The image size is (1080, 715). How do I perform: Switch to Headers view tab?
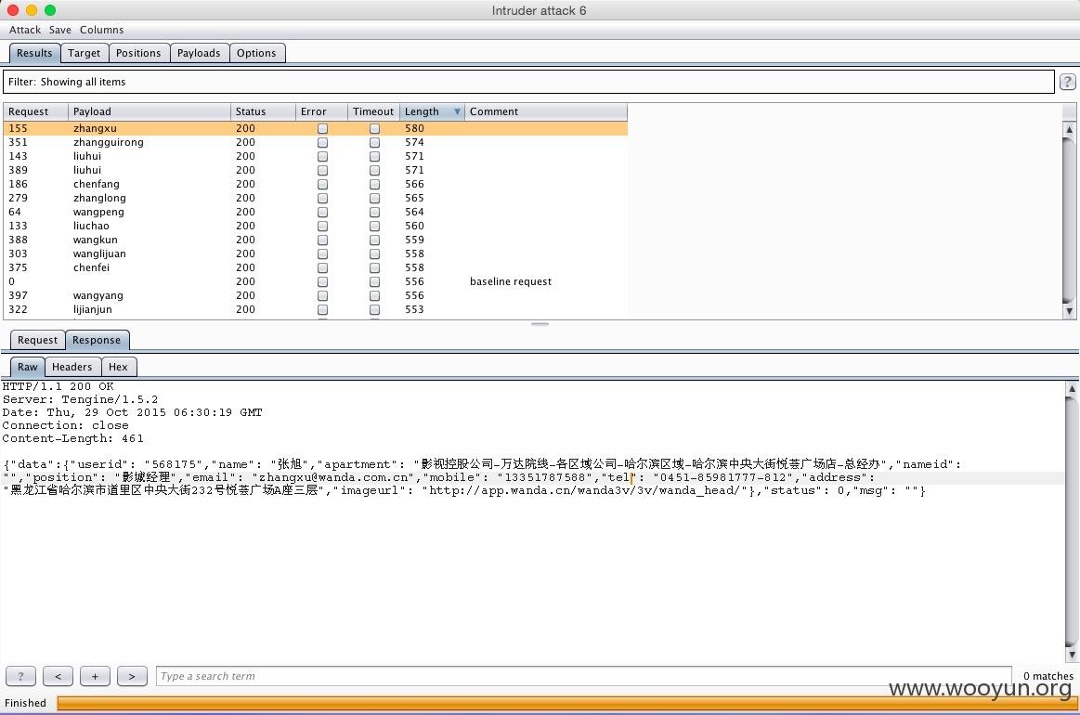click(x=72, y=367)
